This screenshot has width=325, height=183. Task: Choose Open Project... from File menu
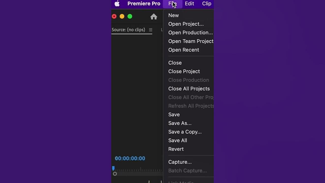tap(186, 24)
